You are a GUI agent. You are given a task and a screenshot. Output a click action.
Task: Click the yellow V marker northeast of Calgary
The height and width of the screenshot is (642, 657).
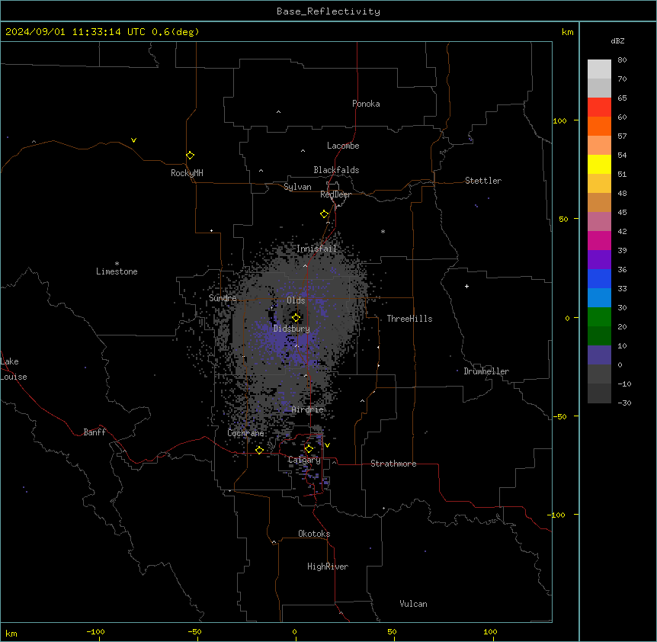[x=327, y=445]
